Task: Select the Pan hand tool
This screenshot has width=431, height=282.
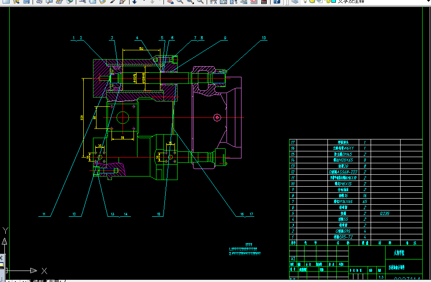Action: 171,1
